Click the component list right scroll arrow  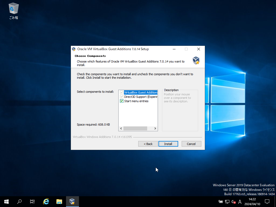(x=155, y=129)
